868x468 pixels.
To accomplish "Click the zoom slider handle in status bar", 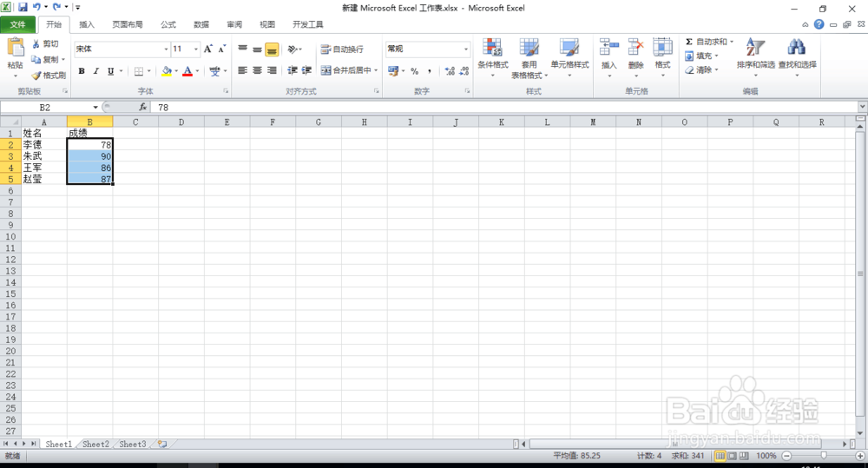I will tap(823, 455).
